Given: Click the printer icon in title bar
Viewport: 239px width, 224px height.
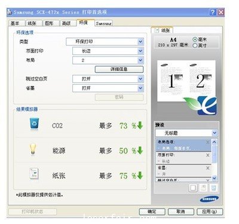Looking at the screenshot, I should pos(10,12).
